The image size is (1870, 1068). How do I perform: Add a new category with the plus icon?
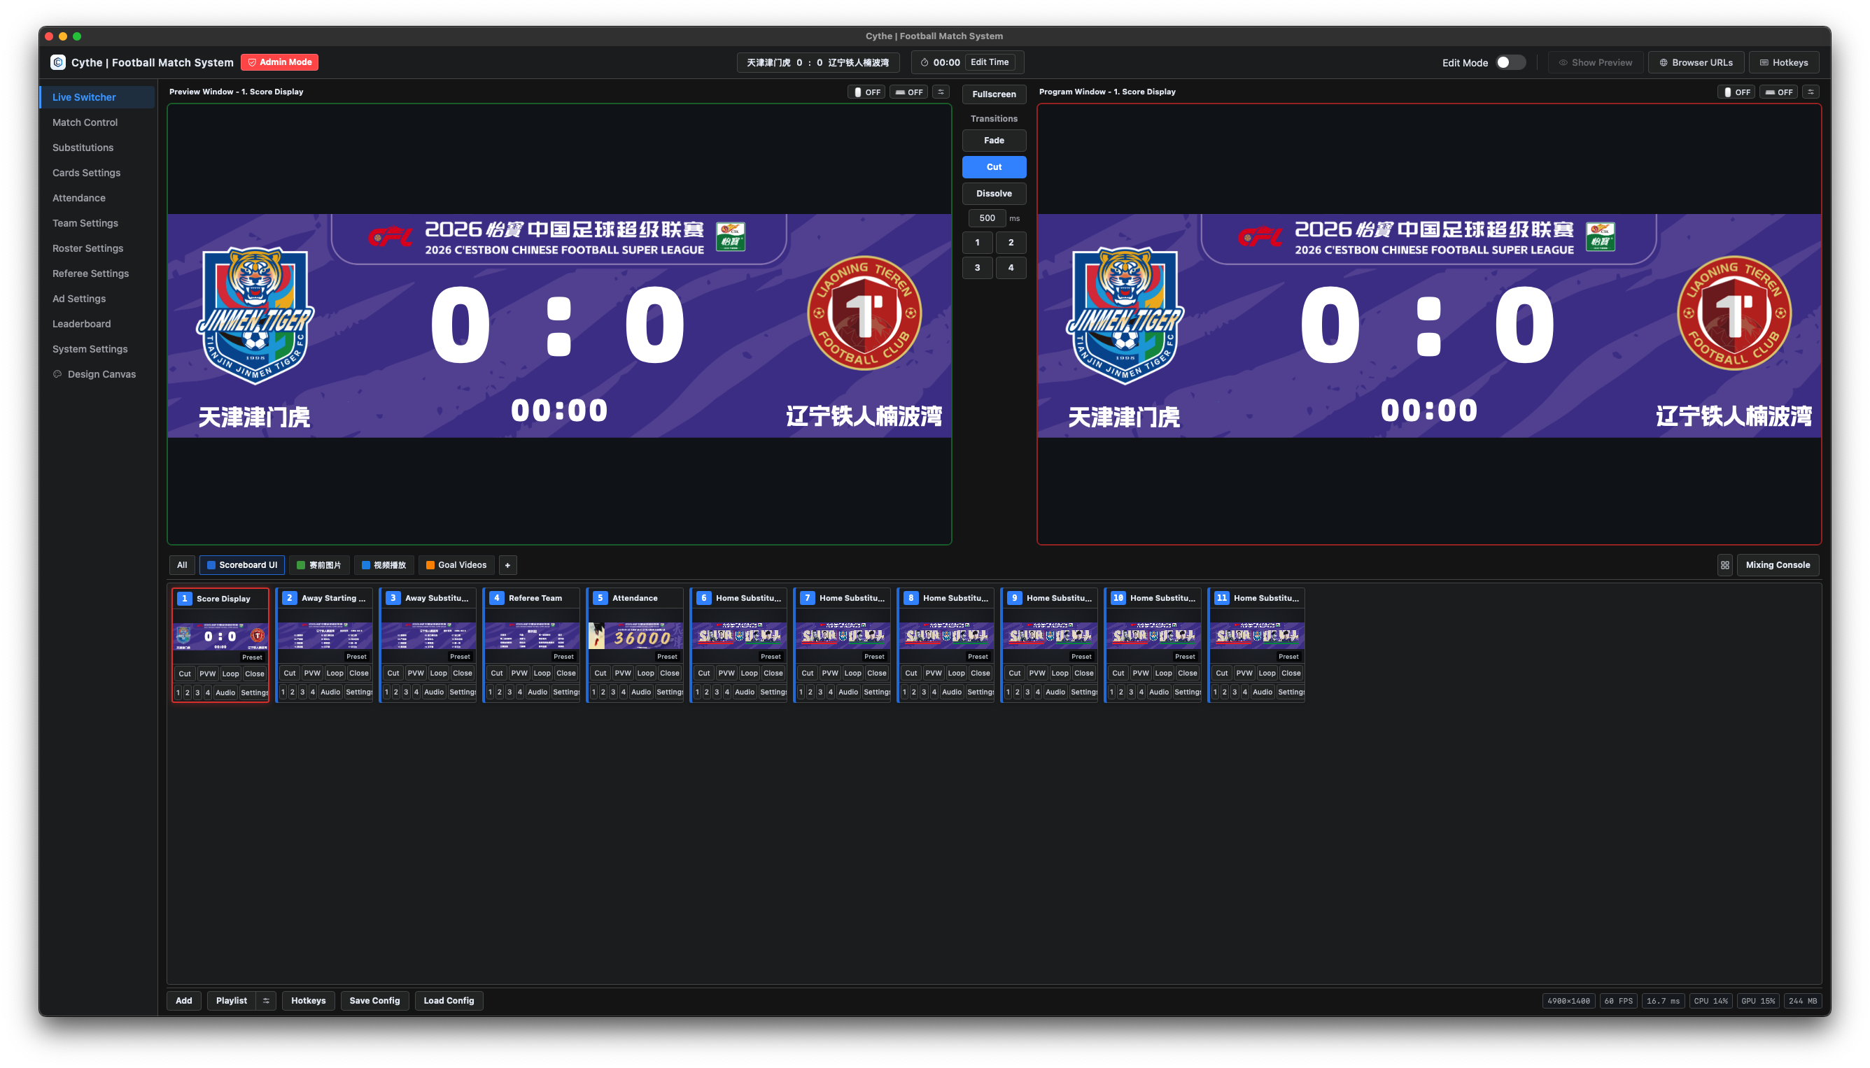[507, 565]
